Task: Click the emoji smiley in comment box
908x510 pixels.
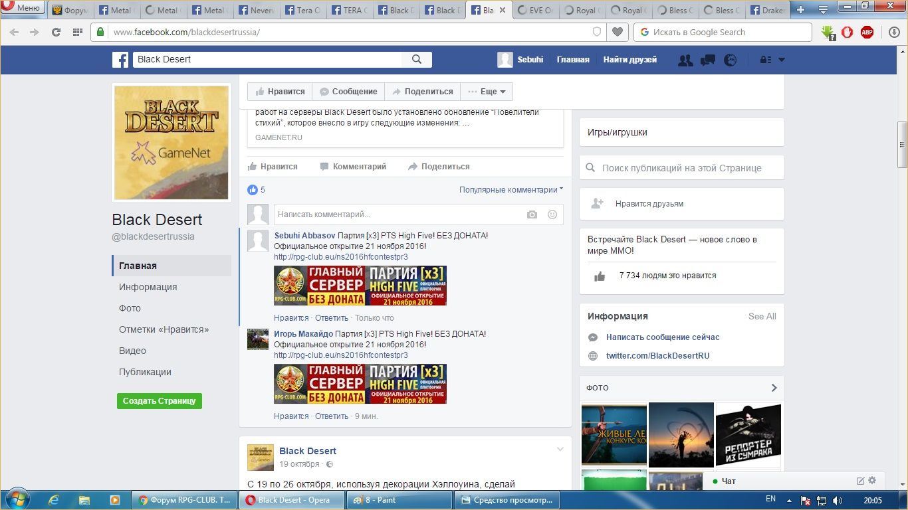Action: click(552, 214)
